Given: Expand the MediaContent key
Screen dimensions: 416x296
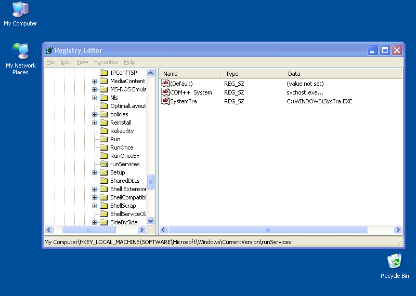Looking at the screenshot, I should click(94, 81).
